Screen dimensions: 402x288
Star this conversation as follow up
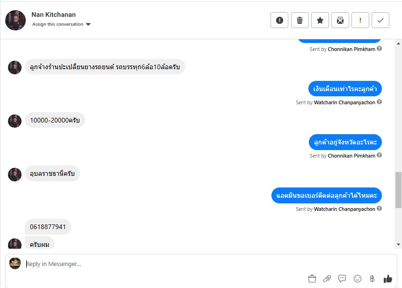tap(320, 20)
